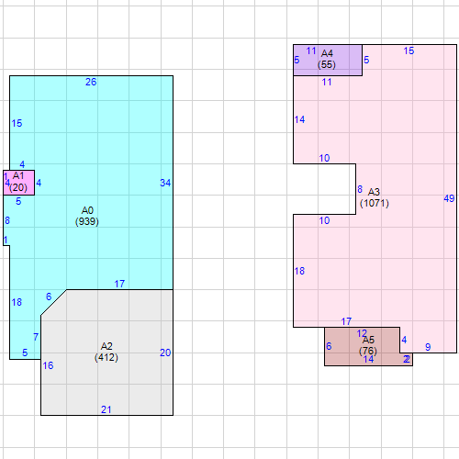
Task: Click the A2 (412) area label
Action: click(x=106, y=352)
